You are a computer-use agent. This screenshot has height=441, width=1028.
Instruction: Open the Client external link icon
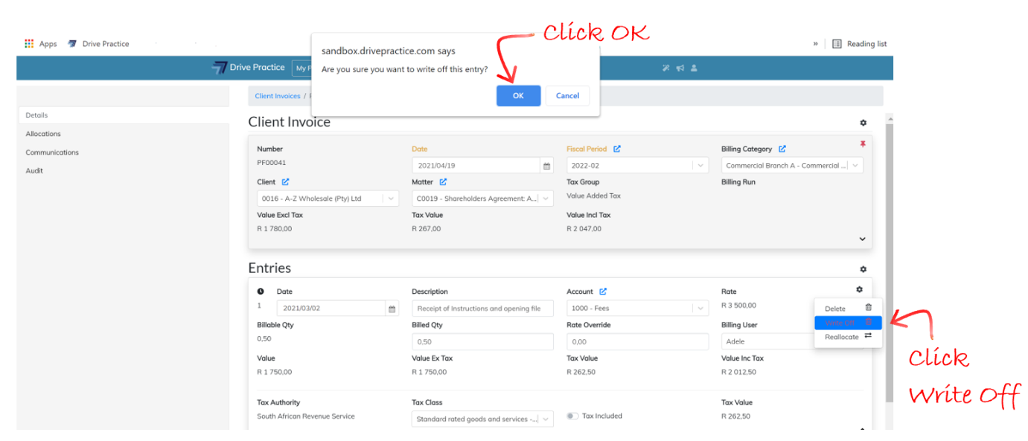click(286, 182)
